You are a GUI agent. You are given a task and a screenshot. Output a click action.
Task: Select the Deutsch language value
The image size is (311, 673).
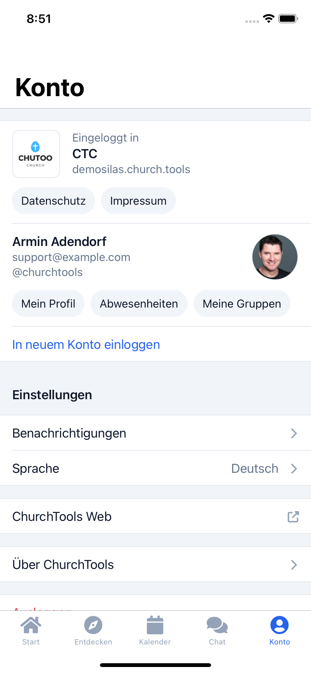(x=255, y=469)
